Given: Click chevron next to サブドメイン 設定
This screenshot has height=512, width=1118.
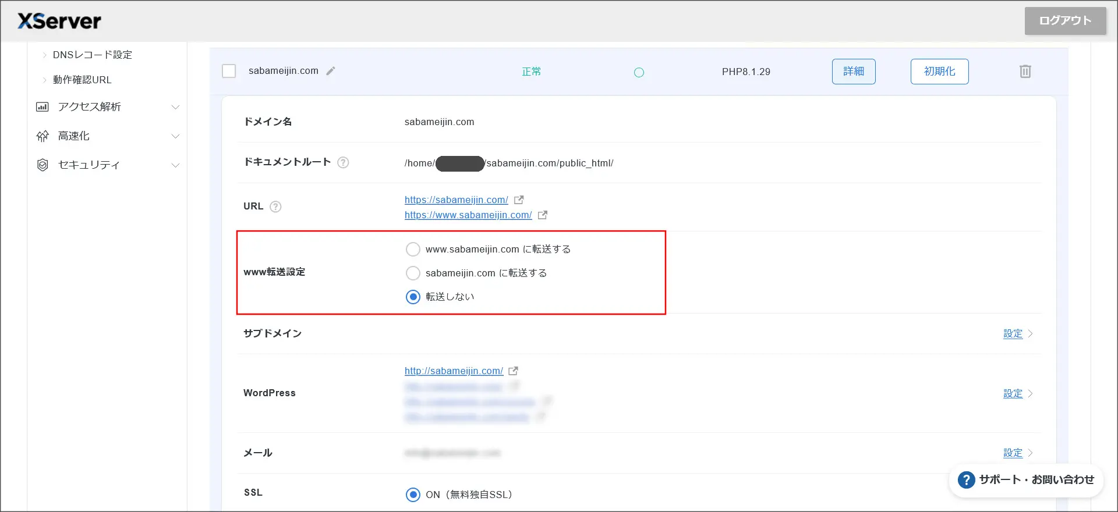Looking at the screenshot, I should coord(1030,333).
